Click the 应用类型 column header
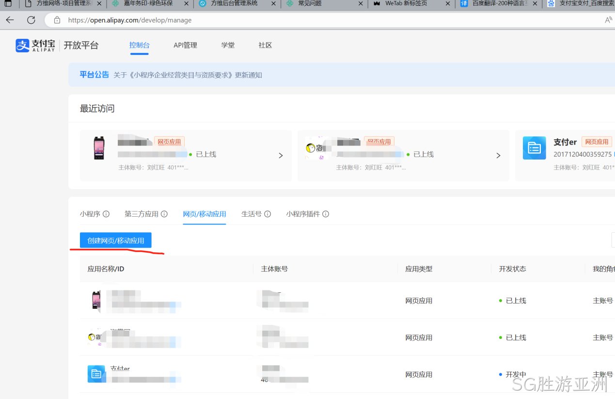Image resolution: width=615 pixels, height=399 pixels. [x=419, y=269]
